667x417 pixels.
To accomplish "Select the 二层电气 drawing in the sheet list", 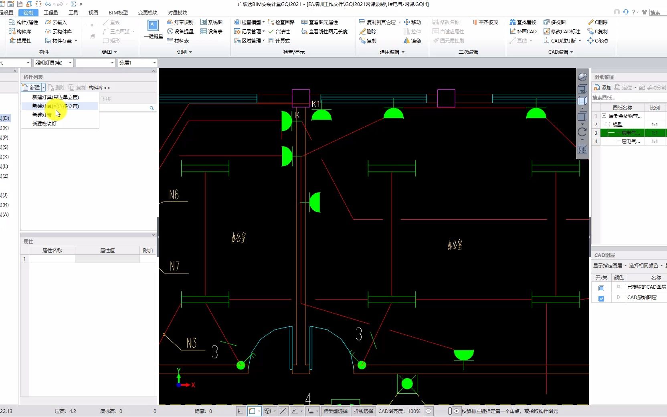I will pyautogui.click(x=628, y=141).
